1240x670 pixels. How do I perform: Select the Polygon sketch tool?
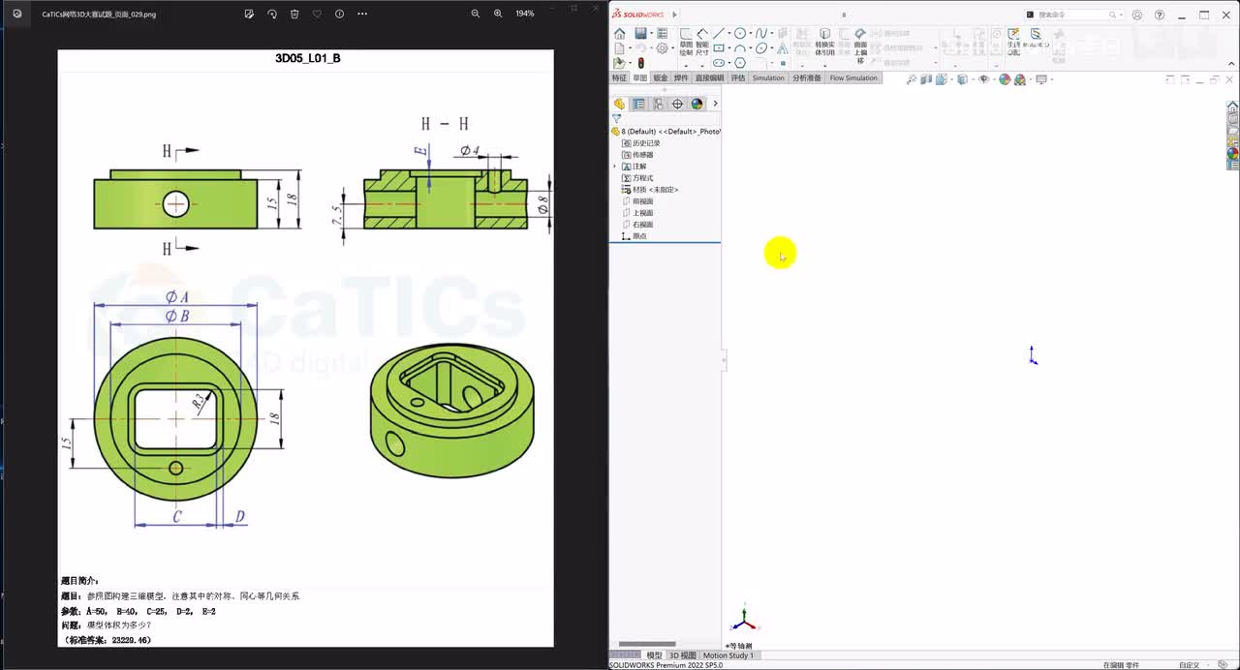[x=740, y=63]
